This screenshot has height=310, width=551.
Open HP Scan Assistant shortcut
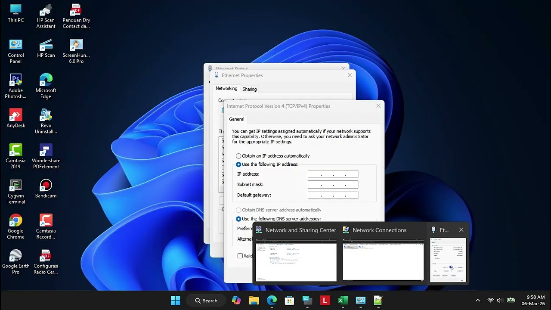coord(46,16)
